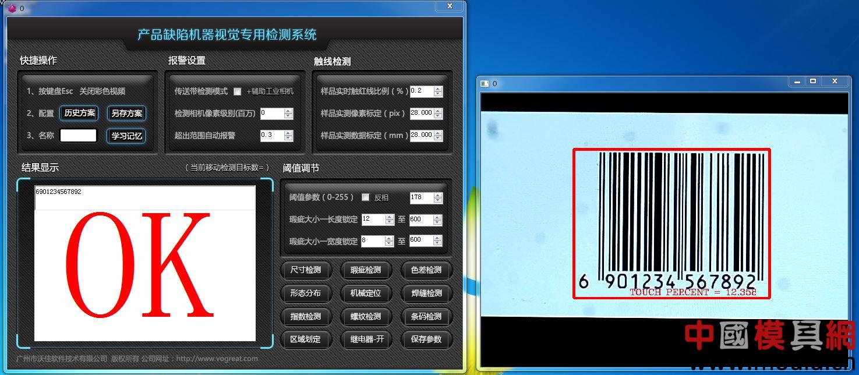
Task: Increase 检测相机像素级别 with up arrow
Action: point(288,111)
